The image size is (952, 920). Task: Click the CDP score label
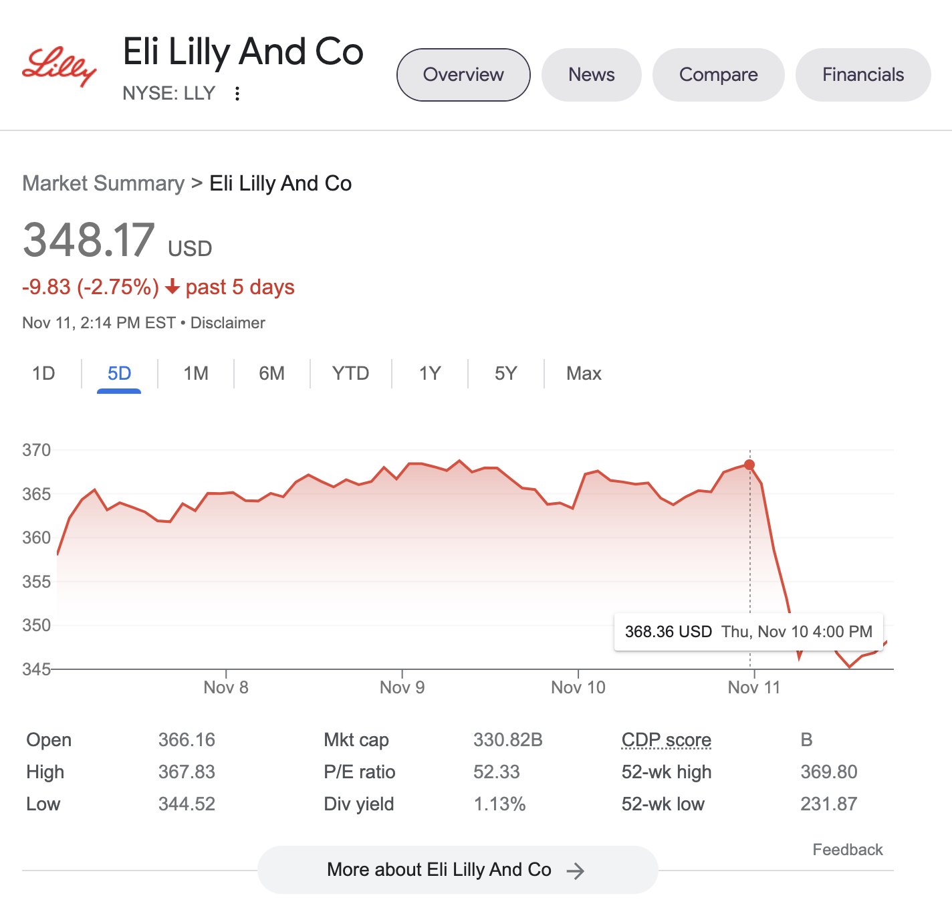pyautogui.click(x=666, y=740)
